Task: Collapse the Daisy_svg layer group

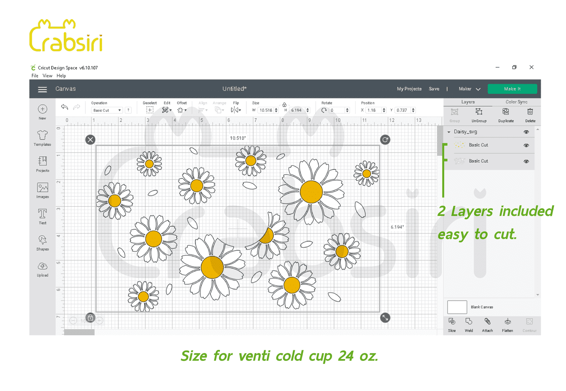Action: click(x=449, y=132)
